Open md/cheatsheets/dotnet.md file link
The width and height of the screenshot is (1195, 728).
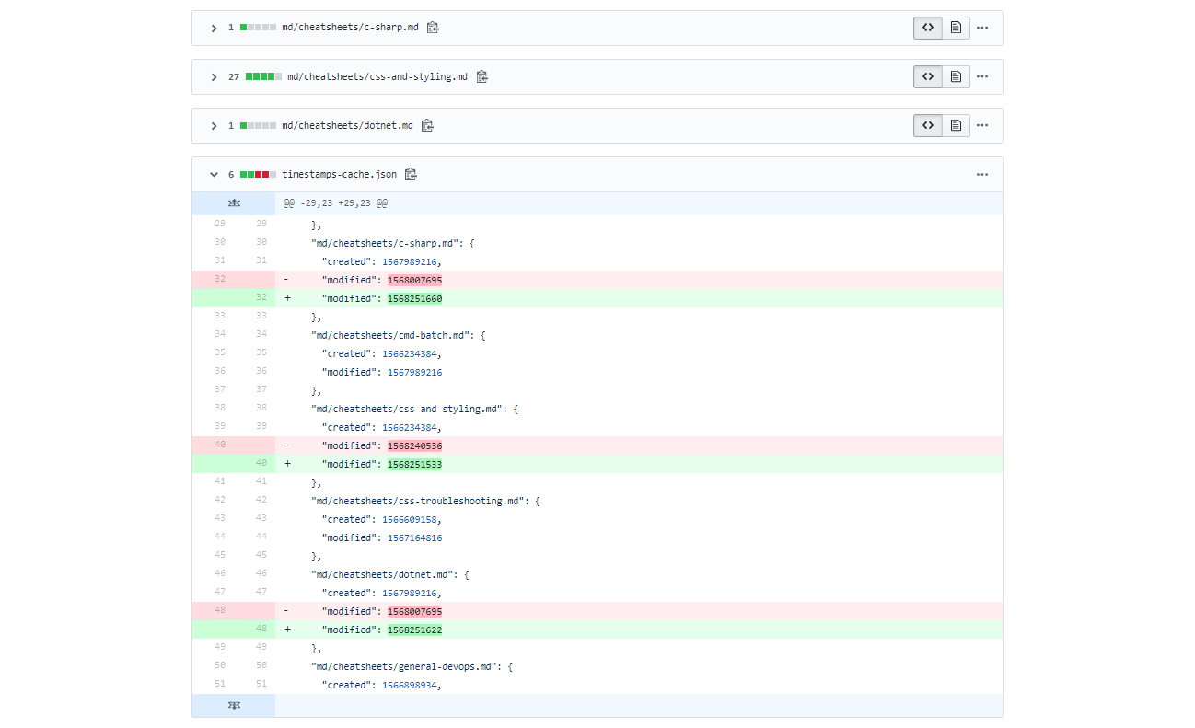pos(347,125)
